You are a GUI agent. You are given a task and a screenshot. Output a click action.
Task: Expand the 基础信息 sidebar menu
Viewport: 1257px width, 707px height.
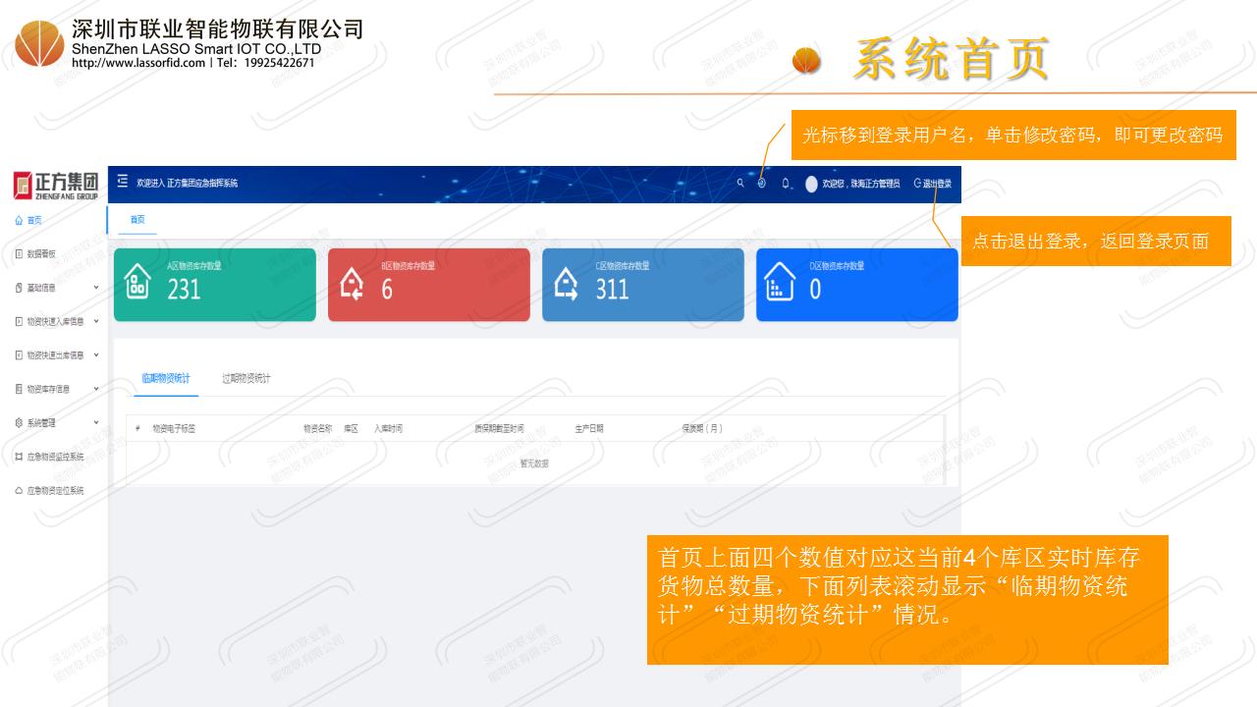[x=55, y=288]
